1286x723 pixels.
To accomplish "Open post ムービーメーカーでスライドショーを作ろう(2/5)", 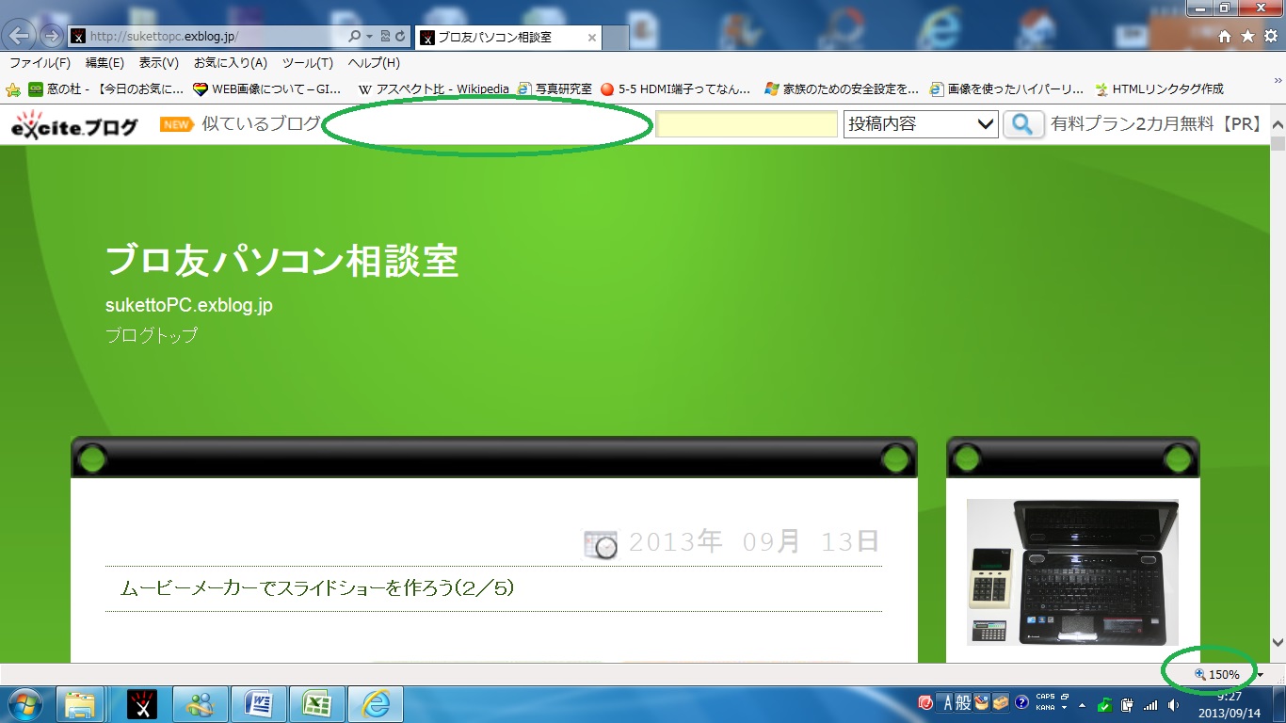I will 317,588.
